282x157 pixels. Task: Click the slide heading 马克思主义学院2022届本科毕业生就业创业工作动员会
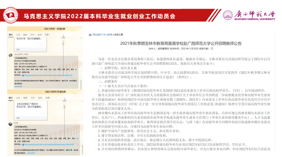pos(100,16)
